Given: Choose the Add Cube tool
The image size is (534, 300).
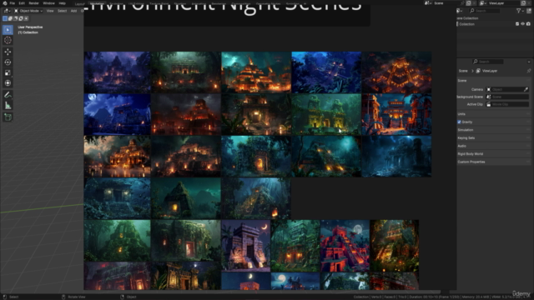Looking at the screenshot, I should tap(8, 117).
